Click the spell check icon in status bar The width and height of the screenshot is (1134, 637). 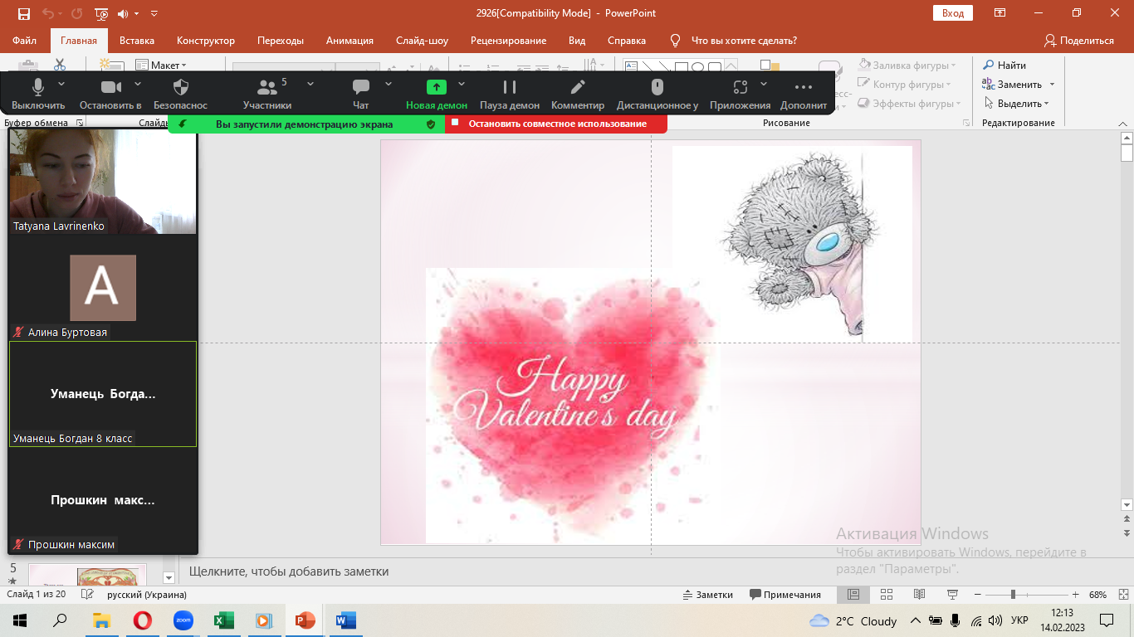pyautogui.click(x=87, y=595)
